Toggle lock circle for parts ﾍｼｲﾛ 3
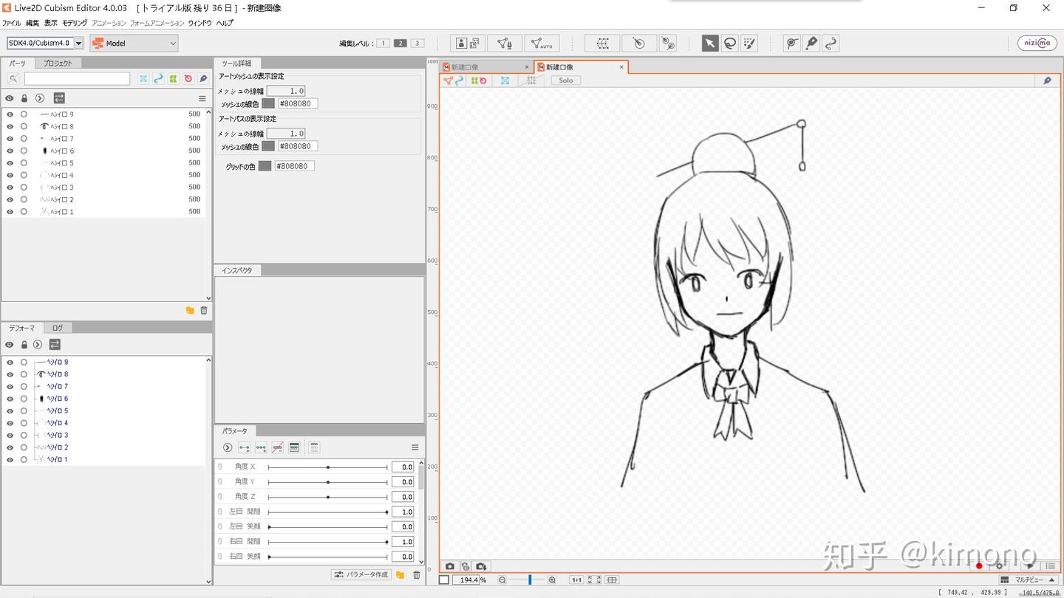The image size is (1064, 598). [x=24, y=188]
